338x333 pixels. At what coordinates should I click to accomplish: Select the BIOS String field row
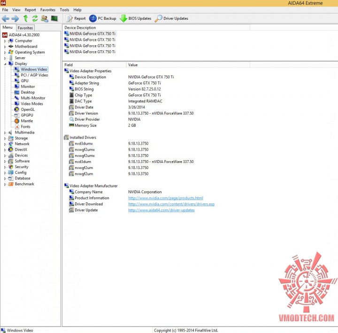(x=115, y=89)
